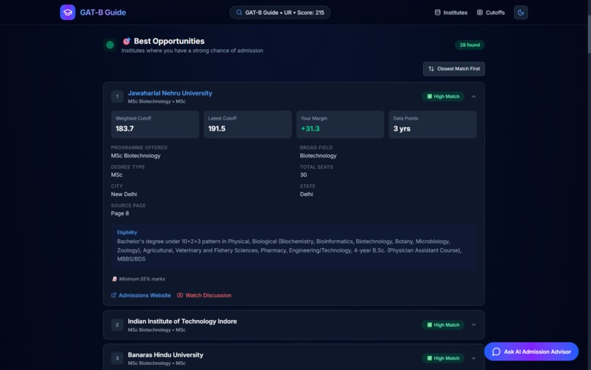Open the Closest Match First sort button
Image resolution: width=591 pixels, height=370 pixels.
point(454,69)
